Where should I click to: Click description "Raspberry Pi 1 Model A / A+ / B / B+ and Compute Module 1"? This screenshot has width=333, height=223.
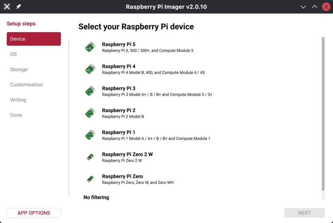pos(156,139)
